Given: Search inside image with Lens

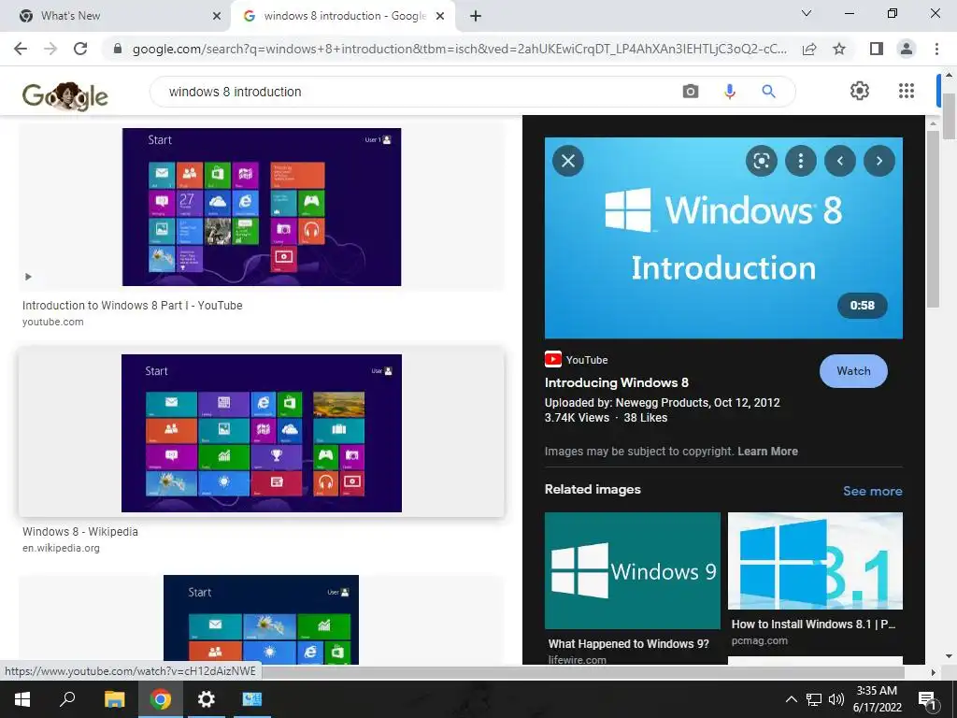Looking at the screenshot, I should point(761,161).
